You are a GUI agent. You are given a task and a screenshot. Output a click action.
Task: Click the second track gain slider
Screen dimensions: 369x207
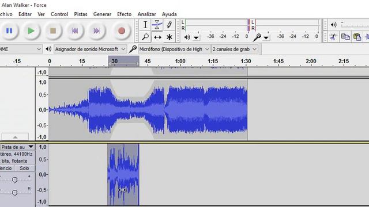(15, 180)
